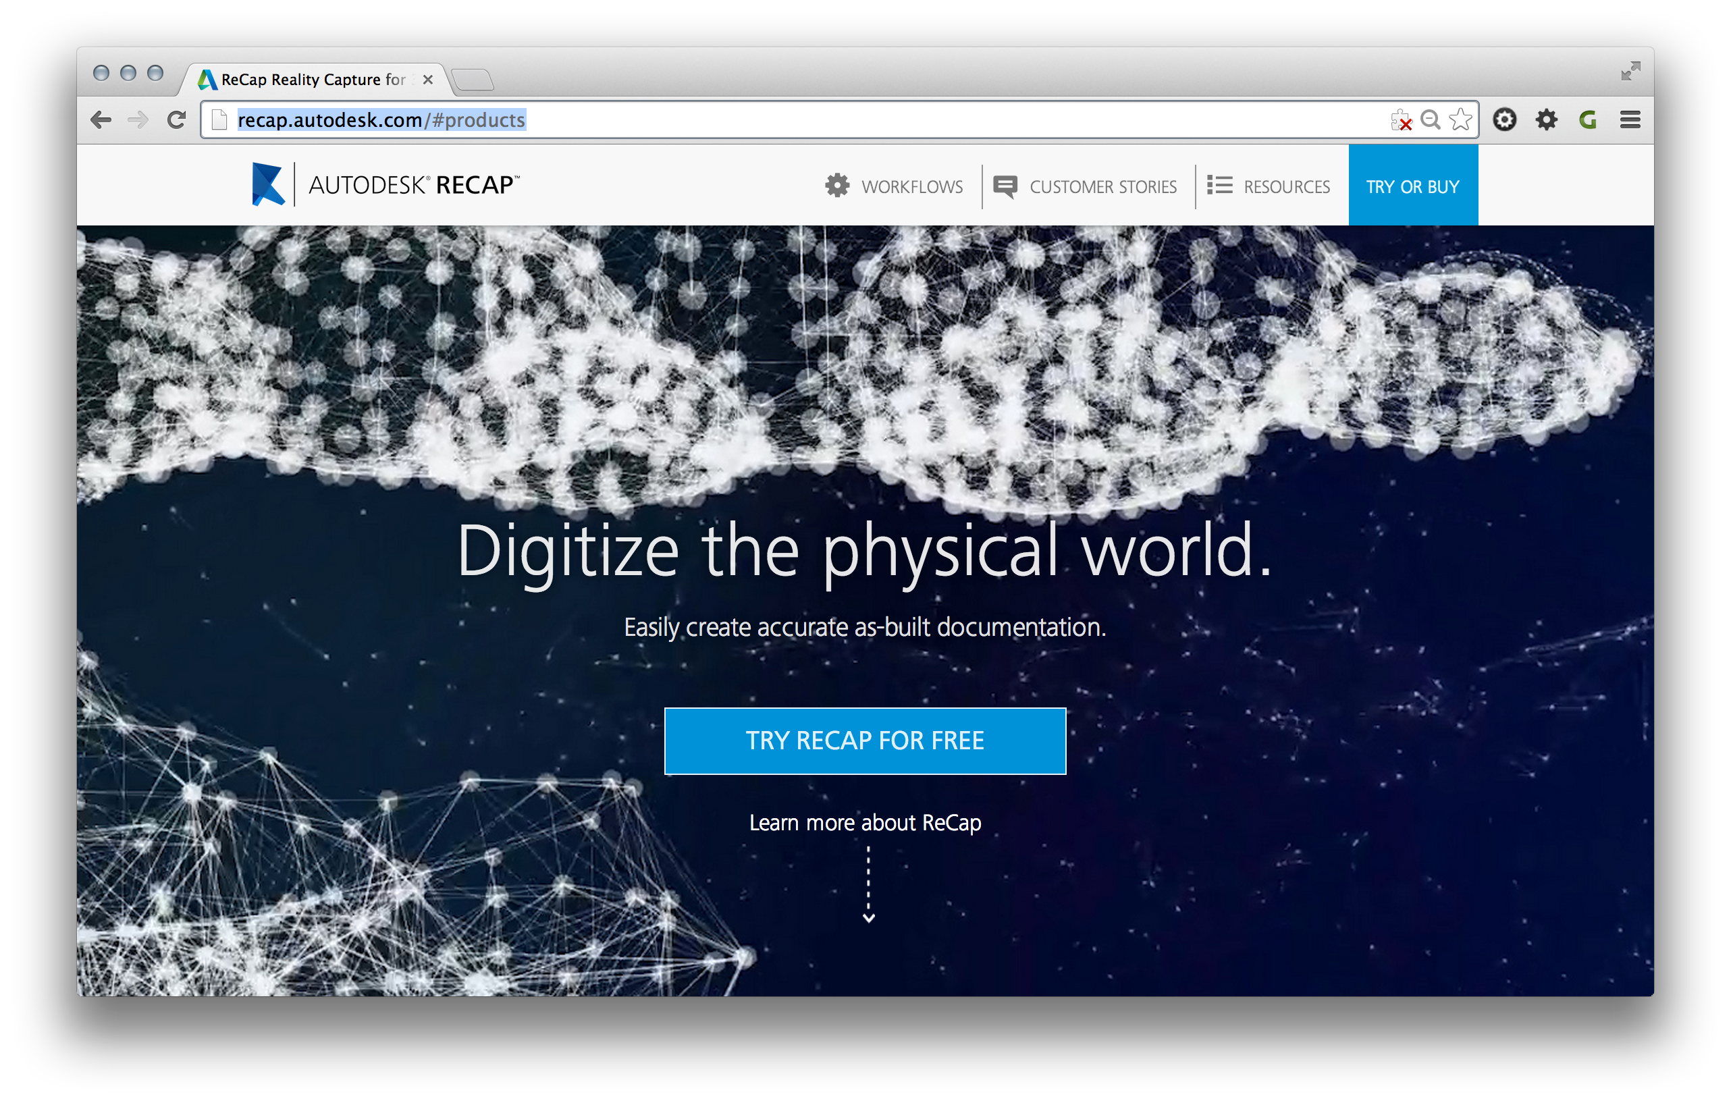The image size is (1731, 1103).
Task: Open the gear extension icon
Action: point(1546,120)
